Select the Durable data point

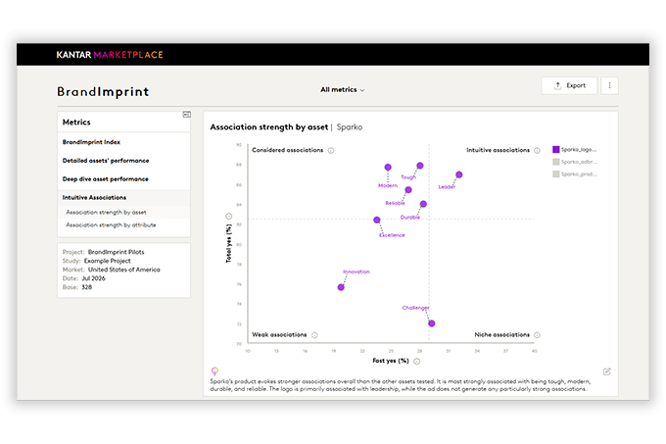tap(423, 204)
